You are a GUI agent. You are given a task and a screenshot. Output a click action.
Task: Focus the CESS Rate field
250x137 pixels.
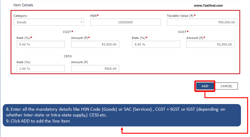tap(41, 69)
